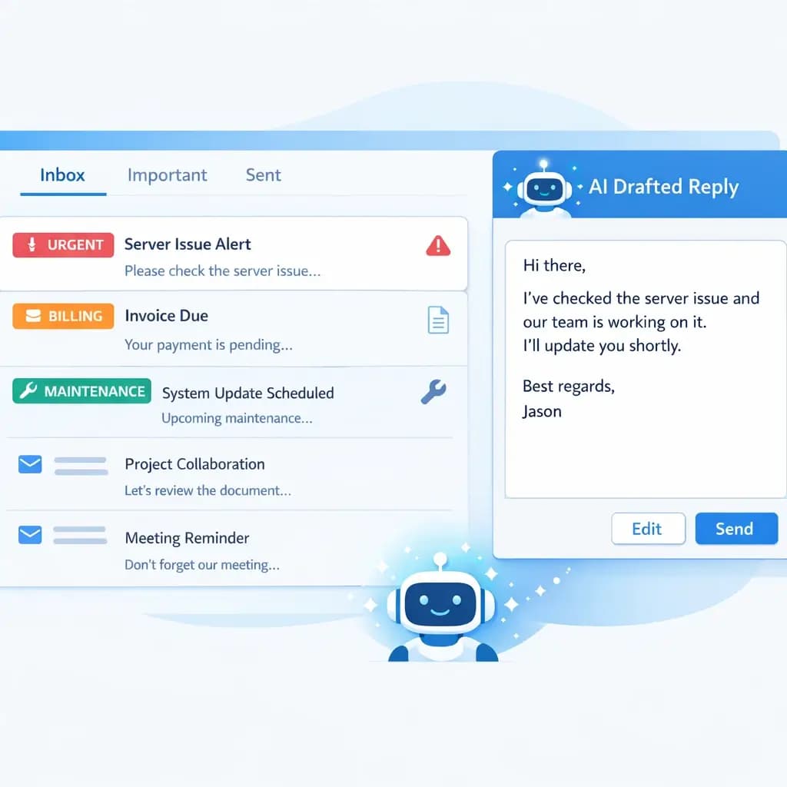Click the orange BILLING tag
787x787 pixels.
(63, 316)
